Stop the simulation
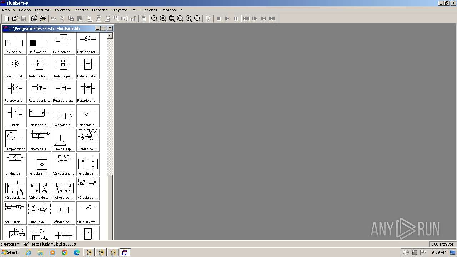Screen dimensions: 457x257 pos(219,19)
